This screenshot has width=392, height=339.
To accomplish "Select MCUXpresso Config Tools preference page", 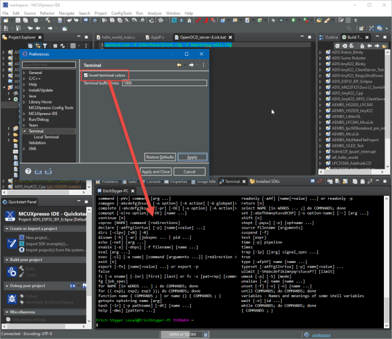I will [51, 108].
